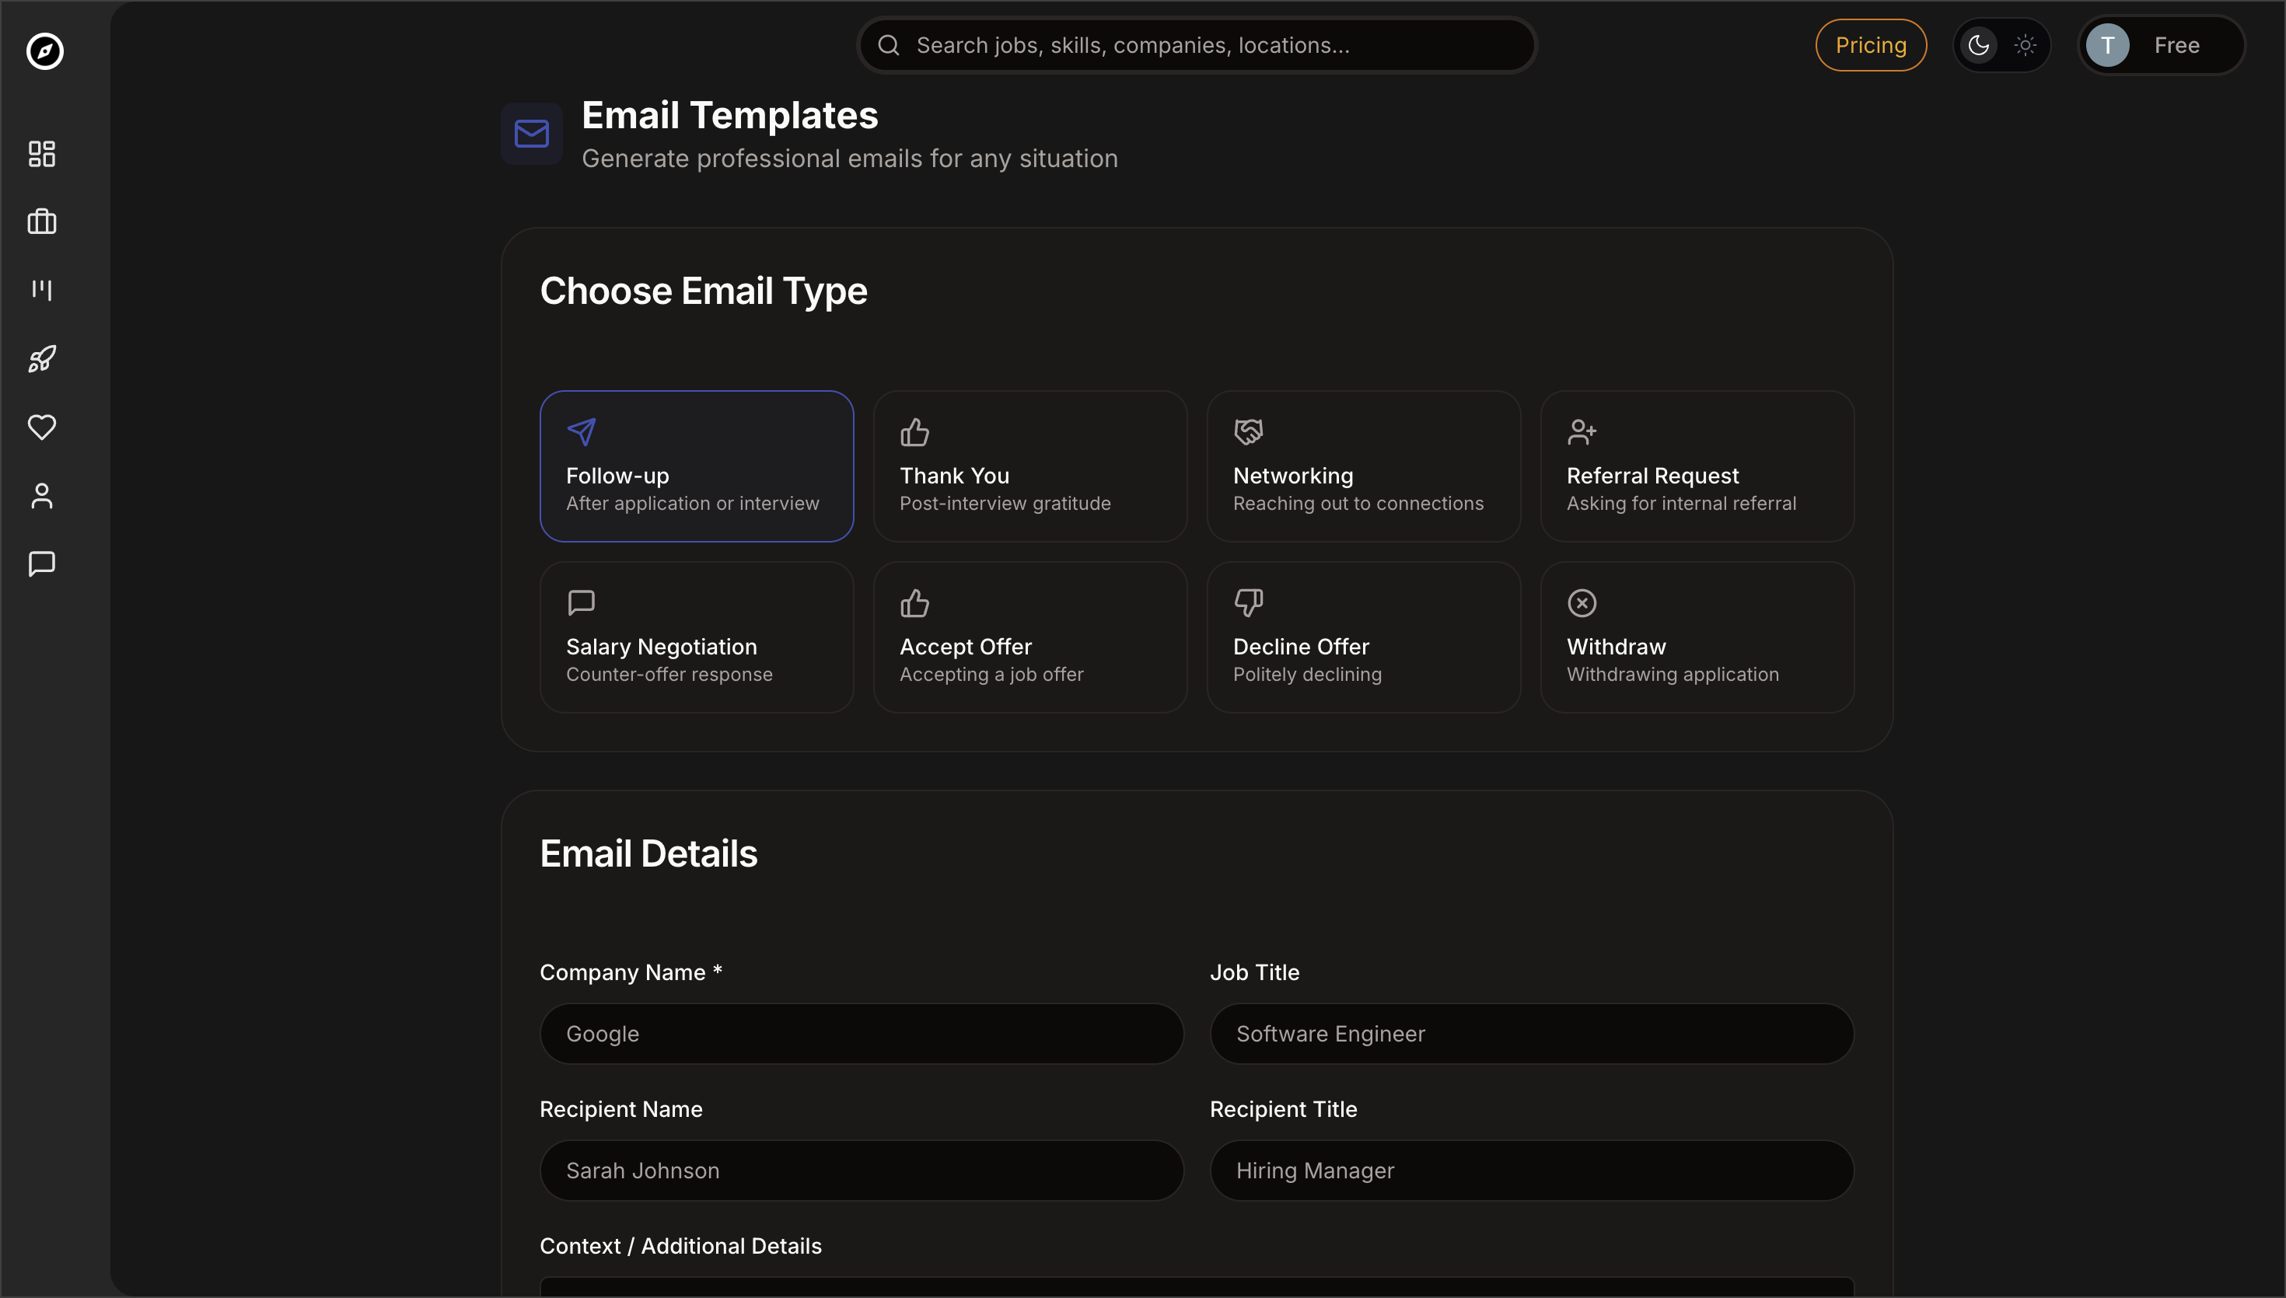Open the briefcase jobs icon in sidebar
This screenshot has width=2286, height=1298.
(x=42, y=221)
